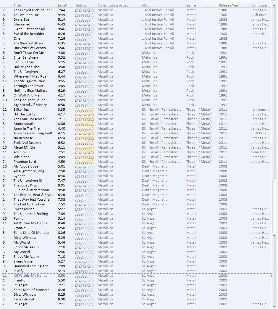Click the star rating of The Struggle Within
The width and height of the screenshot is (278, 309).
(x=85, y=81)
